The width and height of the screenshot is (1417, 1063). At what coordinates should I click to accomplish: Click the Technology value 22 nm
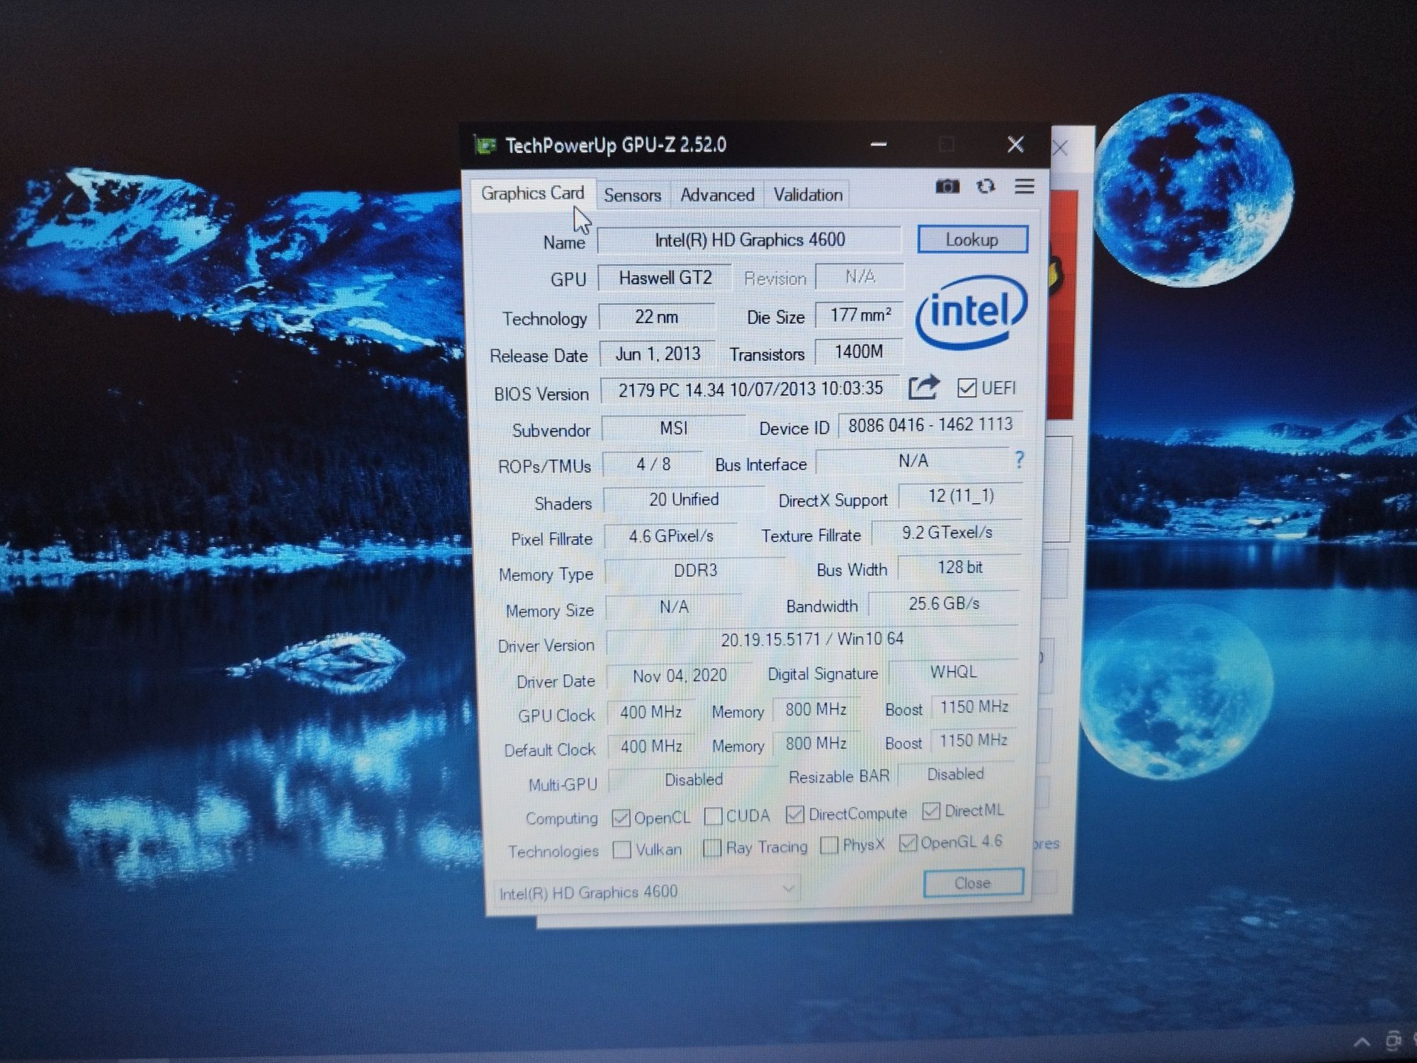click(657, 317)
